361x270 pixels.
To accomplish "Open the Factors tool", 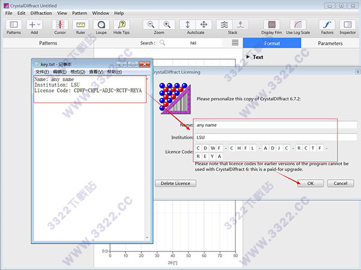I will click(327, 25).
